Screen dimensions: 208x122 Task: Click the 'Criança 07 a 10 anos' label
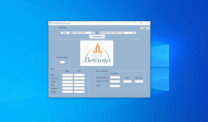pyautogui.click(x=102, y=81)
